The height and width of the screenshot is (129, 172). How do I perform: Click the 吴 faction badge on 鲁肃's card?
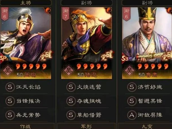tap(130, 70)
